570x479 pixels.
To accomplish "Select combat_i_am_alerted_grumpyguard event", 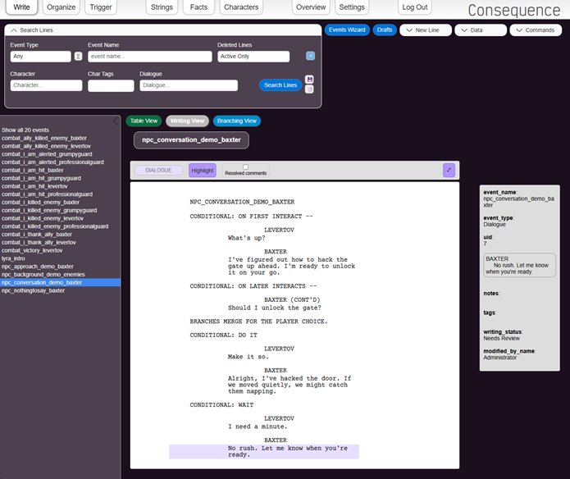I will click(47, 154).
